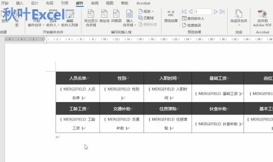Open the Acrobat ribbon tab
The width and height of the screenshot is (273, 162).
(143, 3)
